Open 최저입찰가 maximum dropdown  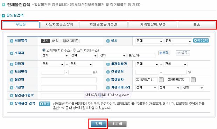[x=175, y=64]
